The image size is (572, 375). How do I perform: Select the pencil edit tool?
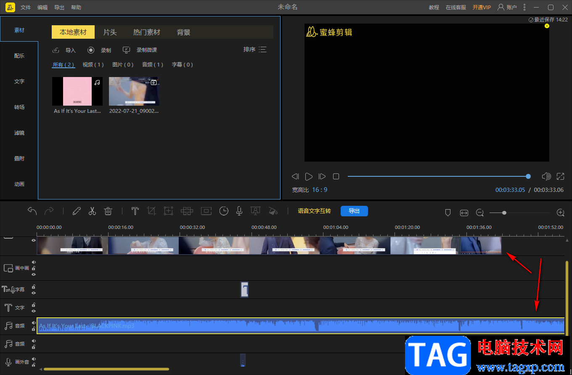tap(77, 211)
